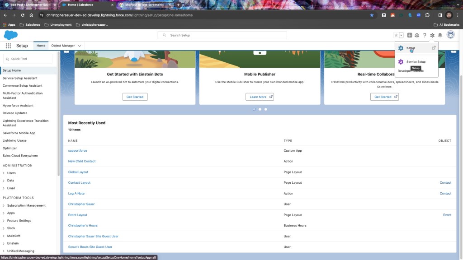The width and height of the screenshot is (463, 260).
Task: Click Learn More for Mobile Publisher
Action: pyautogui.click(x=260, y=97)
